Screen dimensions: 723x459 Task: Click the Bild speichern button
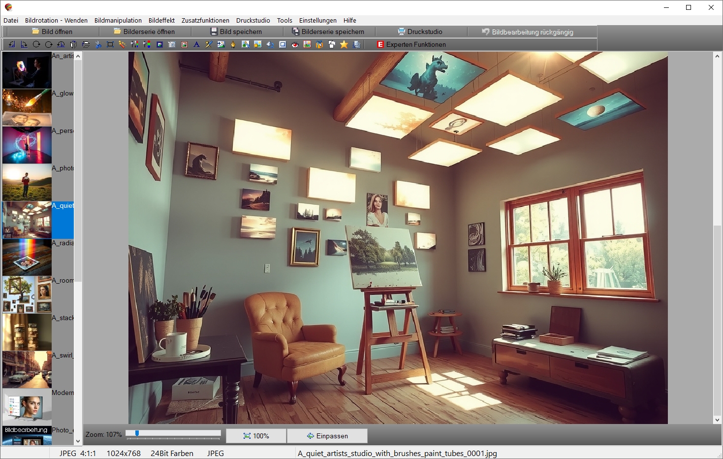coord(236,32)
